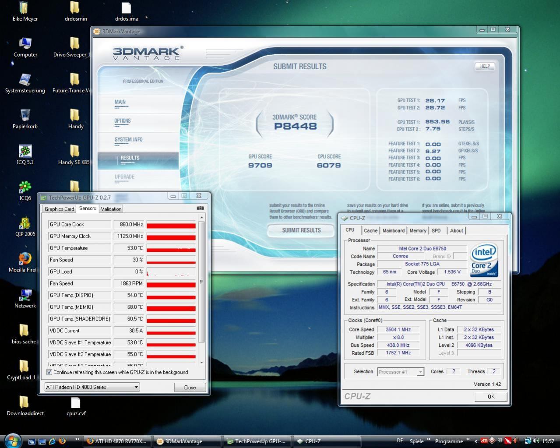Open the Papierkorb recycle bin icon
Viewport: 560px width, 448px height.
[25, 116]
